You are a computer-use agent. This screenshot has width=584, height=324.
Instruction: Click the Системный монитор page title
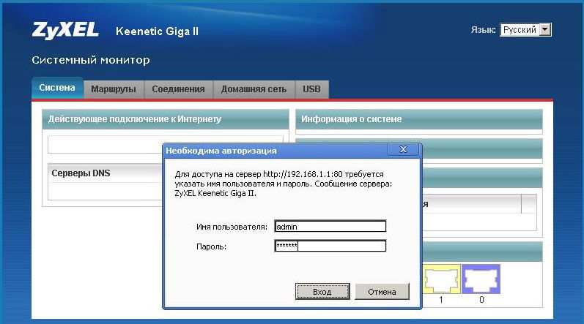click(91, 60)
